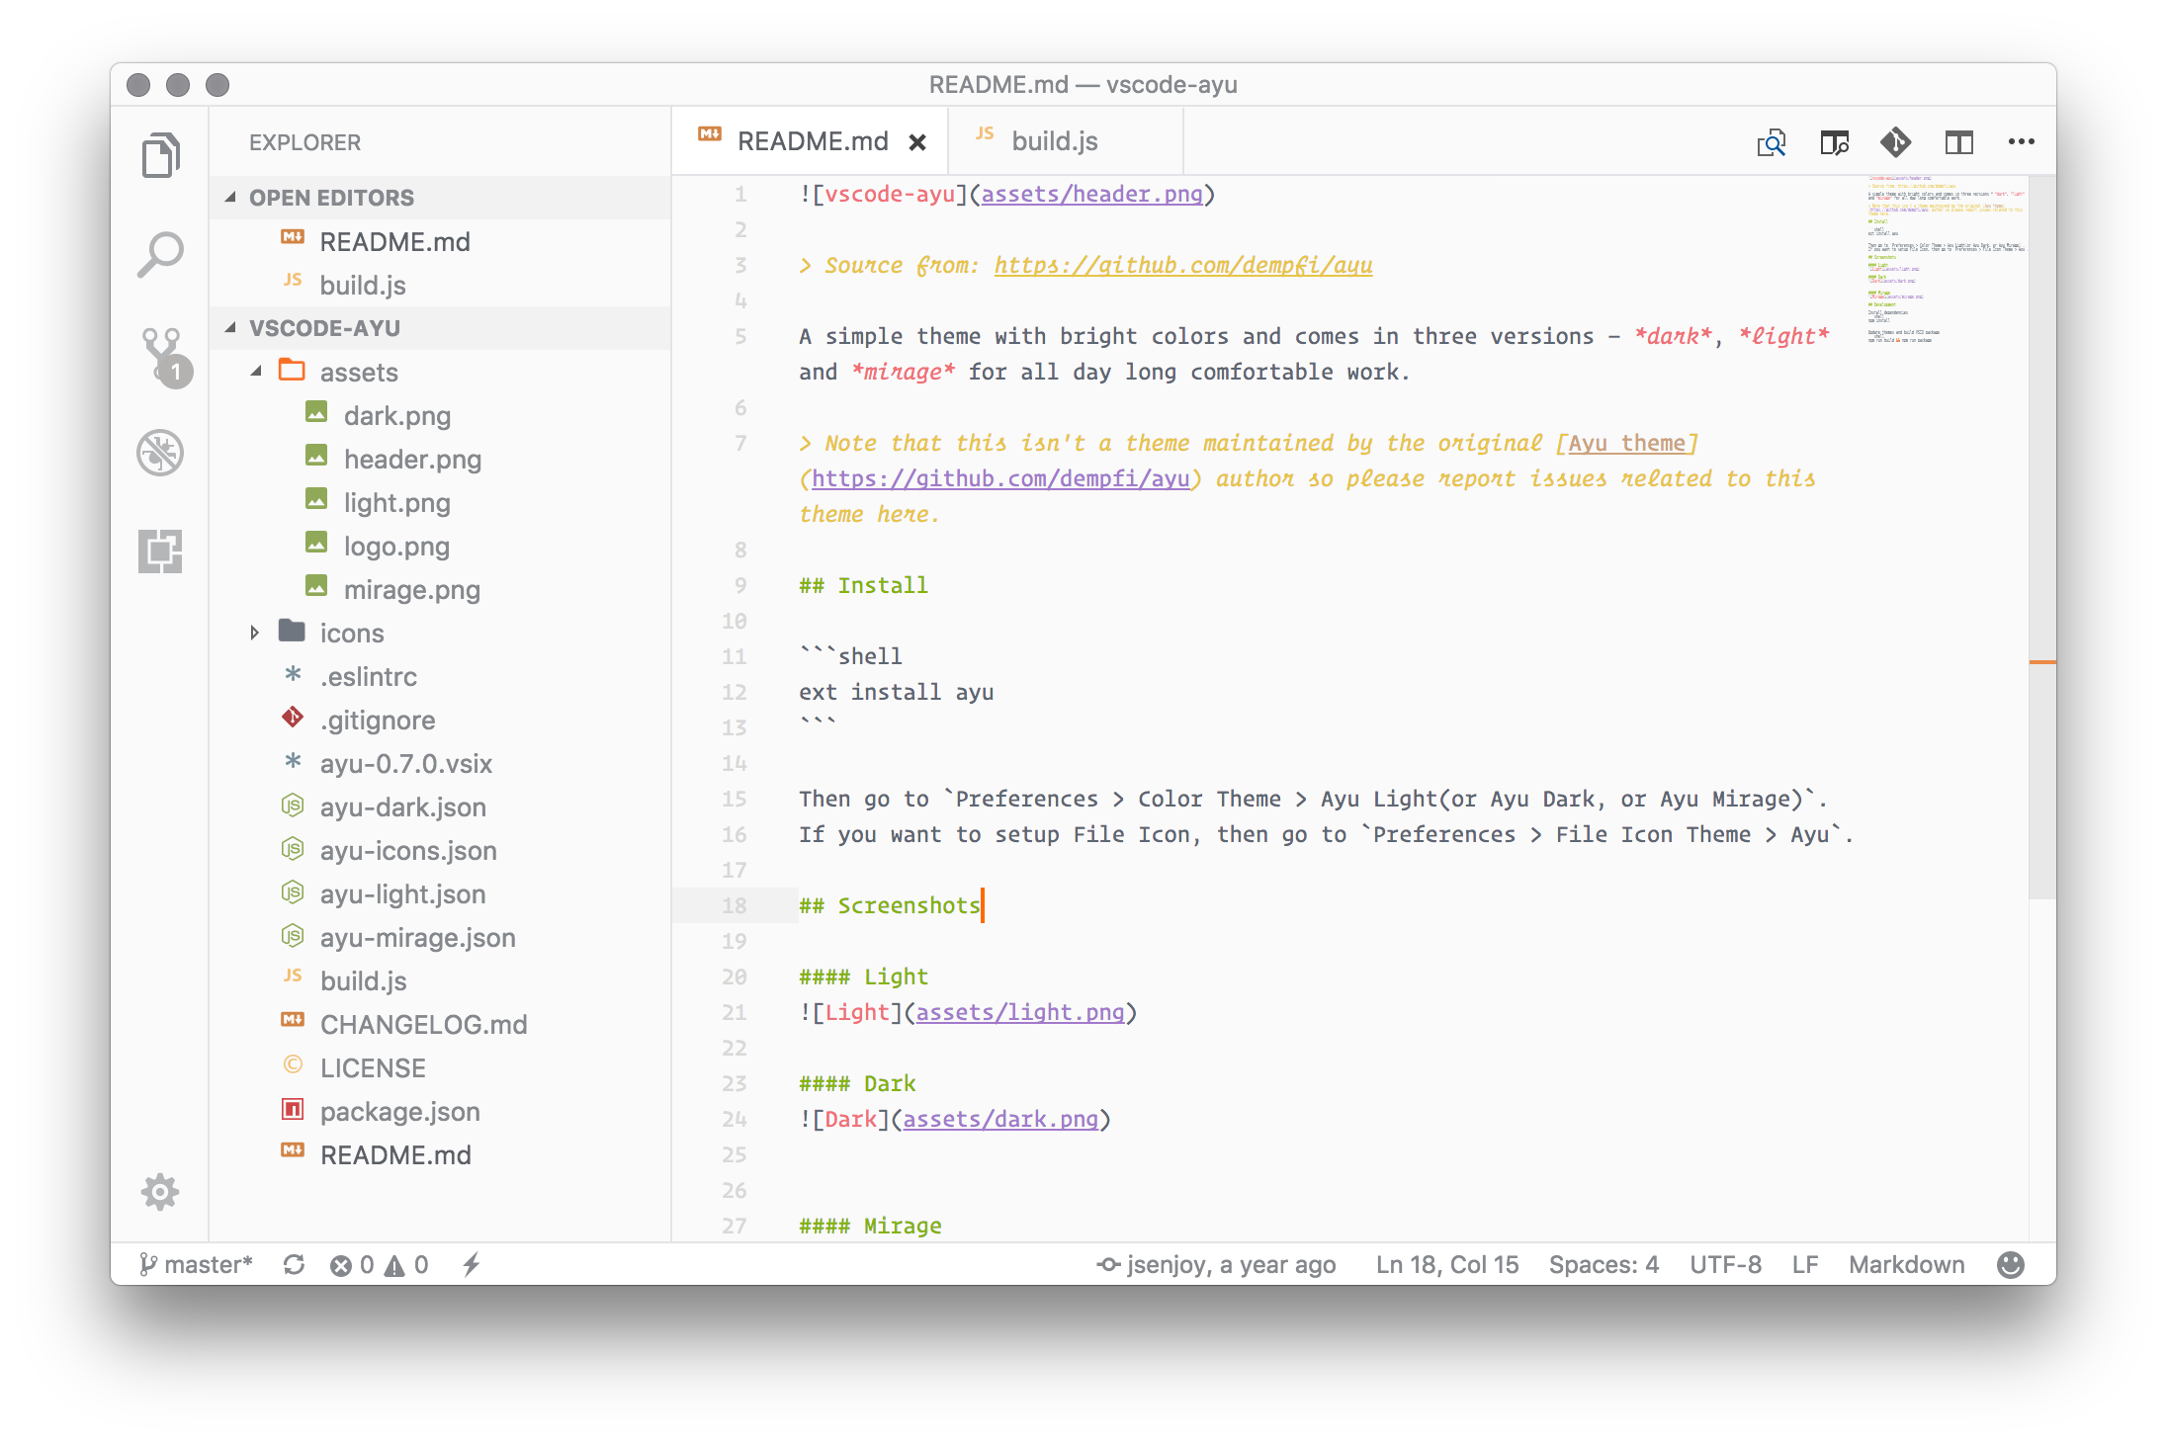
Task: Open the Debug view icon
Action: point(160,454)
